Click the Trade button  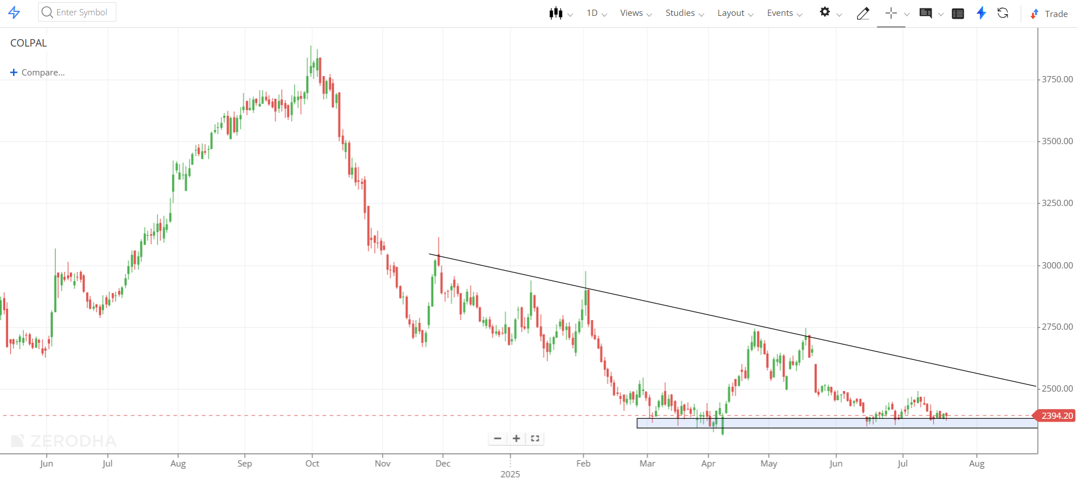[1050, 14]
